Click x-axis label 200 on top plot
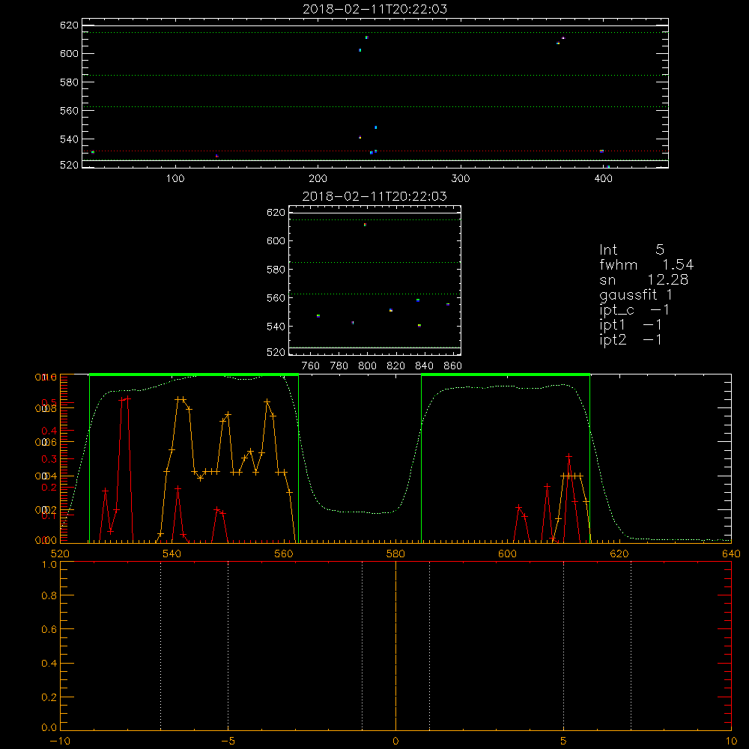 point(318,179)
